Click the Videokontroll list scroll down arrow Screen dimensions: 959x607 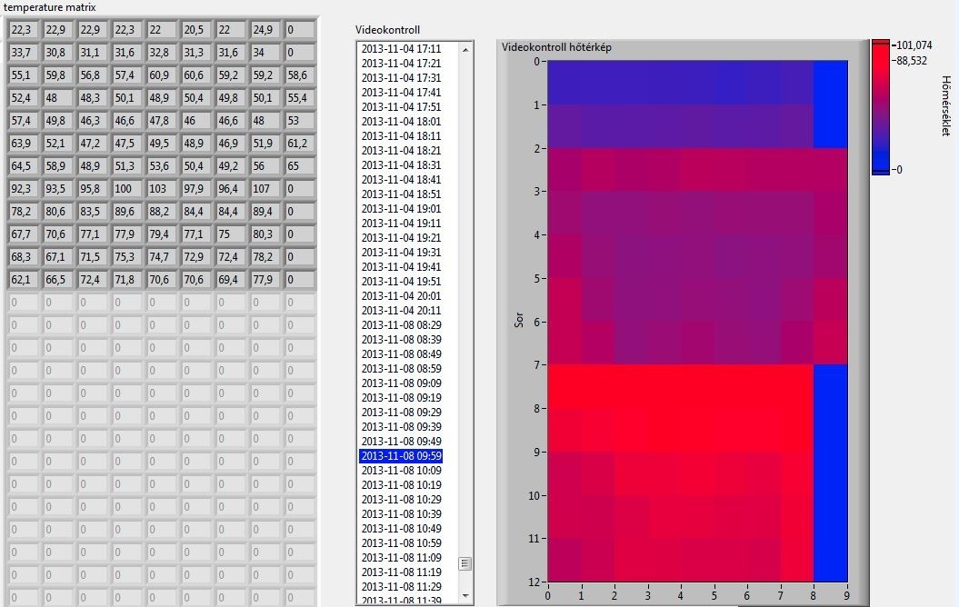click(x=465, y=596)
